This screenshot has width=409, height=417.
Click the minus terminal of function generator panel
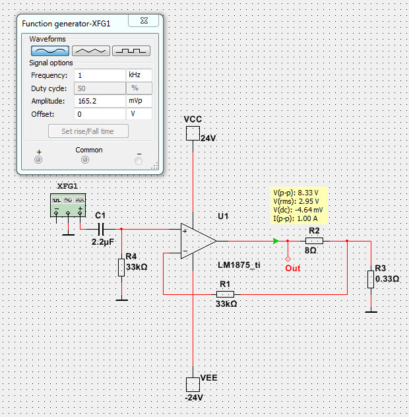(x=139, y=161)
